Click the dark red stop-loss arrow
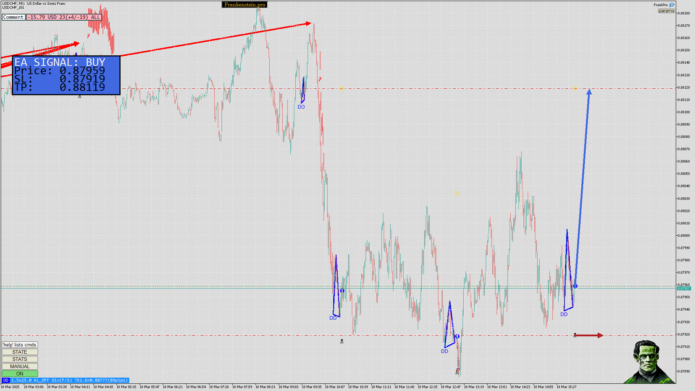The width and height of the screenshot is (695, 391). pyautogui.click(x=589, y=336)
